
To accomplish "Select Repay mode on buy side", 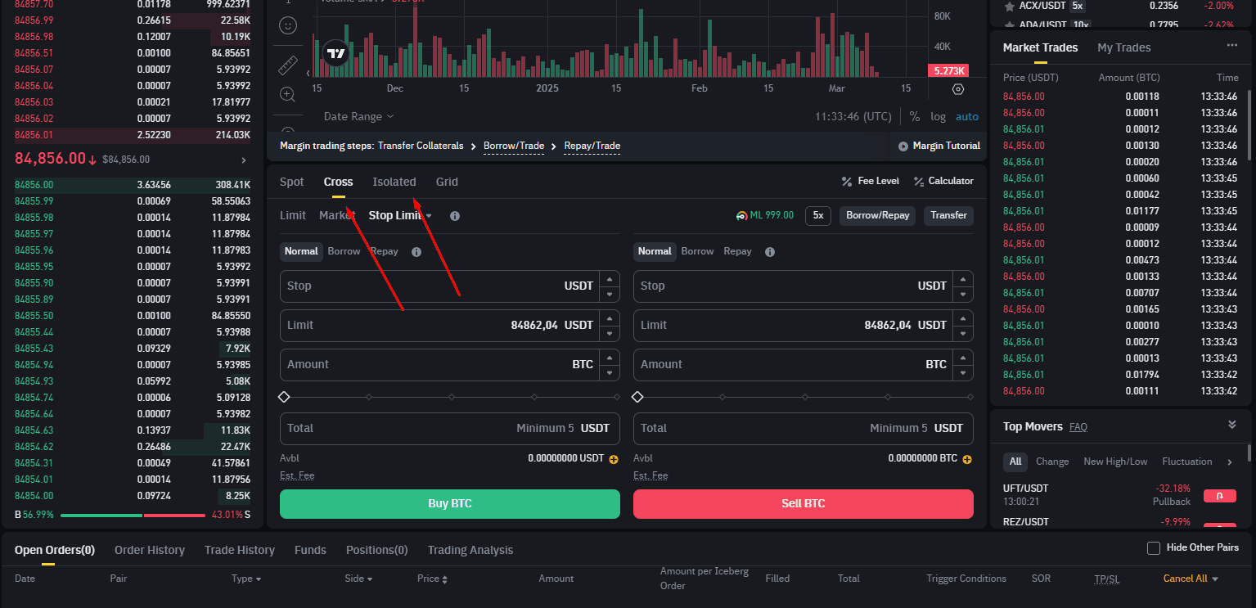I will point(385,251).
